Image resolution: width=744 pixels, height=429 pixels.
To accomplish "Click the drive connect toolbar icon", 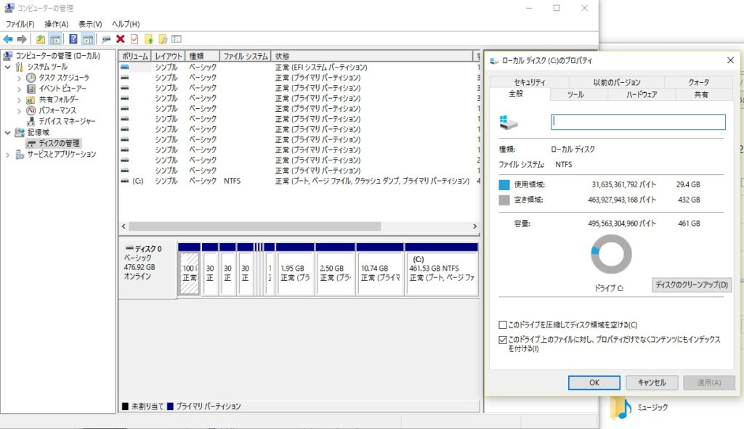I will [106, 39].
